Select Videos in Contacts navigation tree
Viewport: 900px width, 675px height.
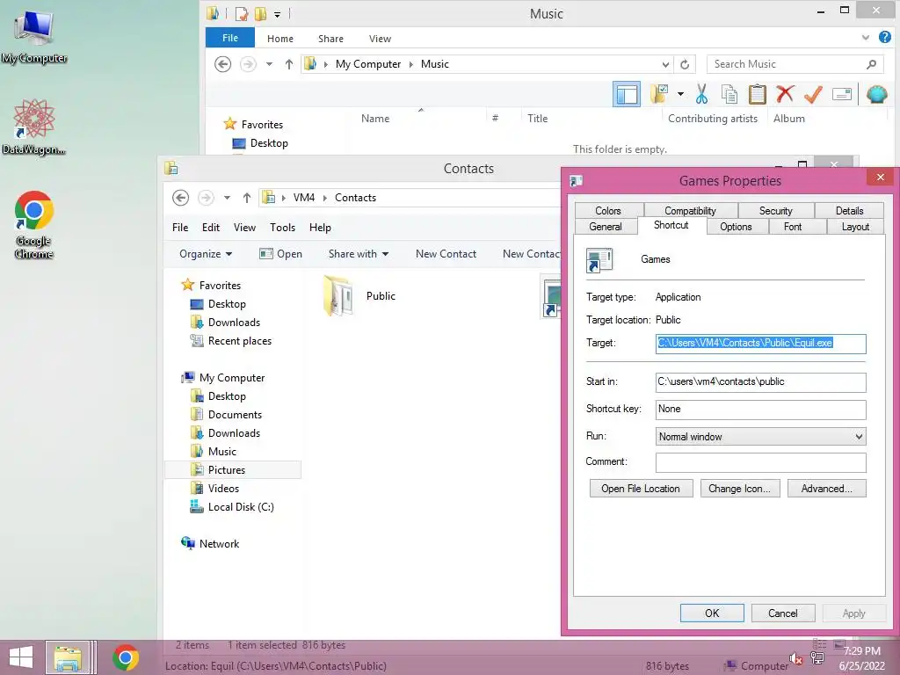[215, 489]
